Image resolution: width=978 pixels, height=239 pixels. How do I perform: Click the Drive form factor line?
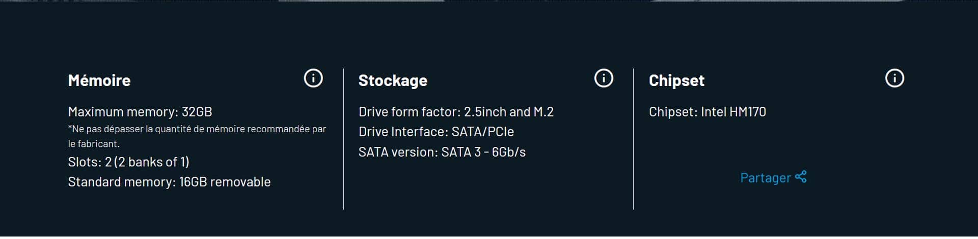456,112
